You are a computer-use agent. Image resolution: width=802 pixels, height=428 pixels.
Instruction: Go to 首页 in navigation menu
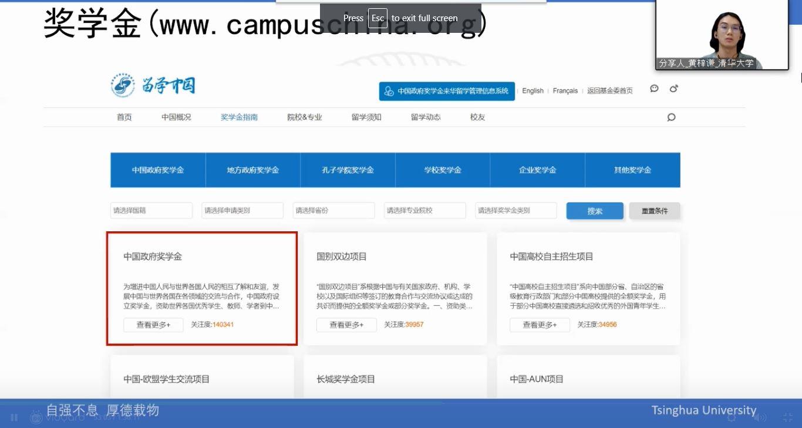(x=124, y=117)
